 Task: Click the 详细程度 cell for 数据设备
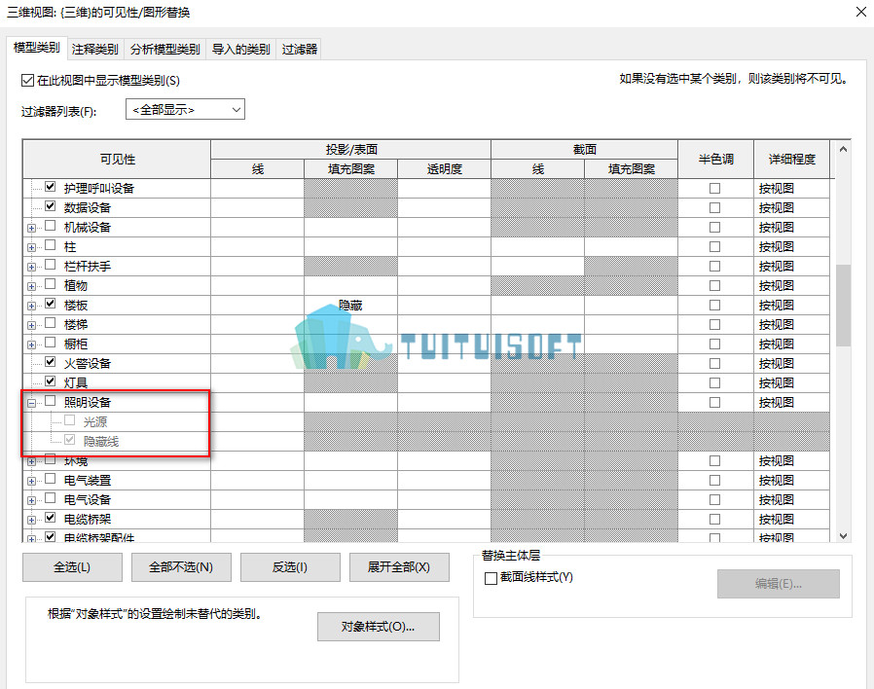point(791,208)
